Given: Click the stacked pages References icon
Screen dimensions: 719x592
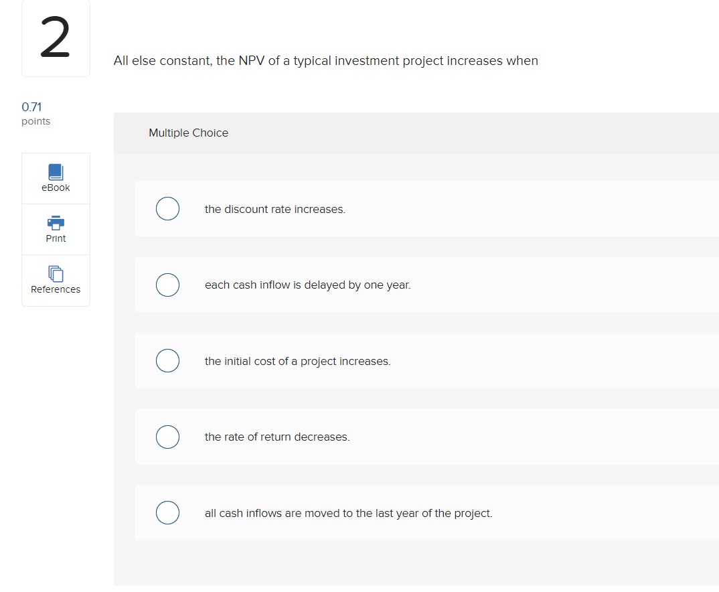Looking at the screenshot, I should (x=56, y=274).
